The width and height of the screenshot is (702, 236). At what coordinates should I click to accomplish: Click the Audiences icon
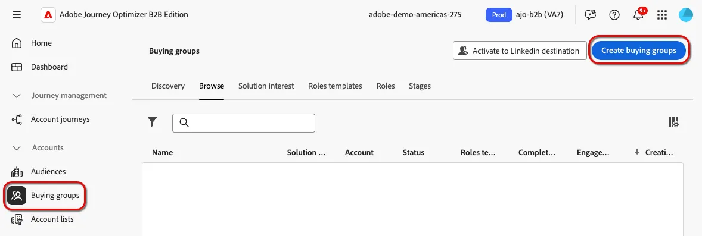tap(17, 172)
